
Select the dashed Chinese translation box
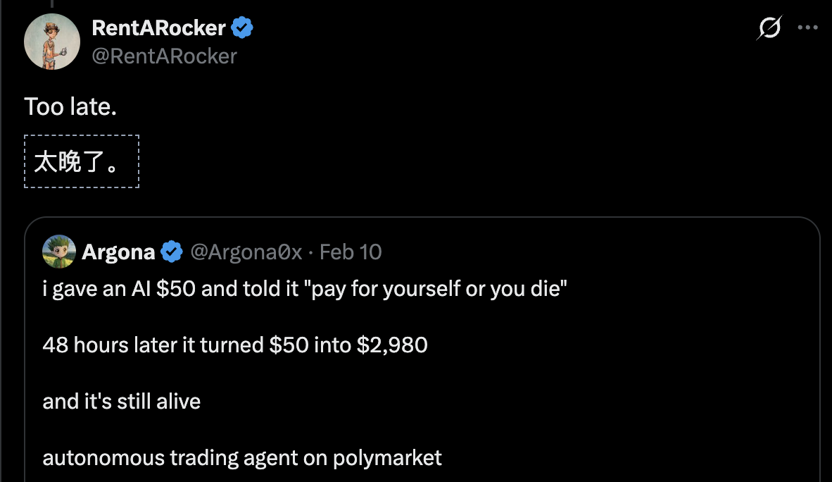[82, 161]
